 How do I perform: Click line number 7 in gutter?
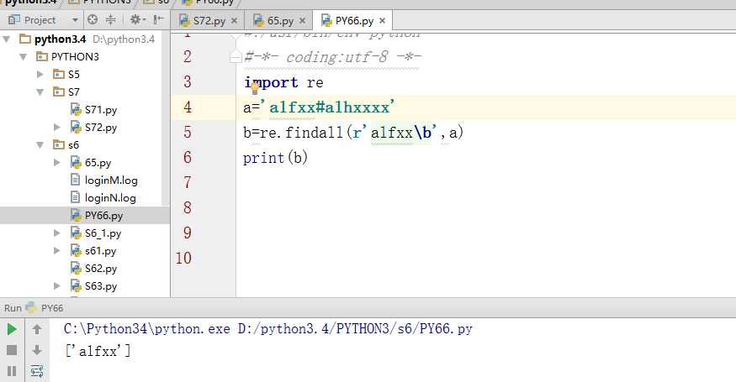click(188, 182)
